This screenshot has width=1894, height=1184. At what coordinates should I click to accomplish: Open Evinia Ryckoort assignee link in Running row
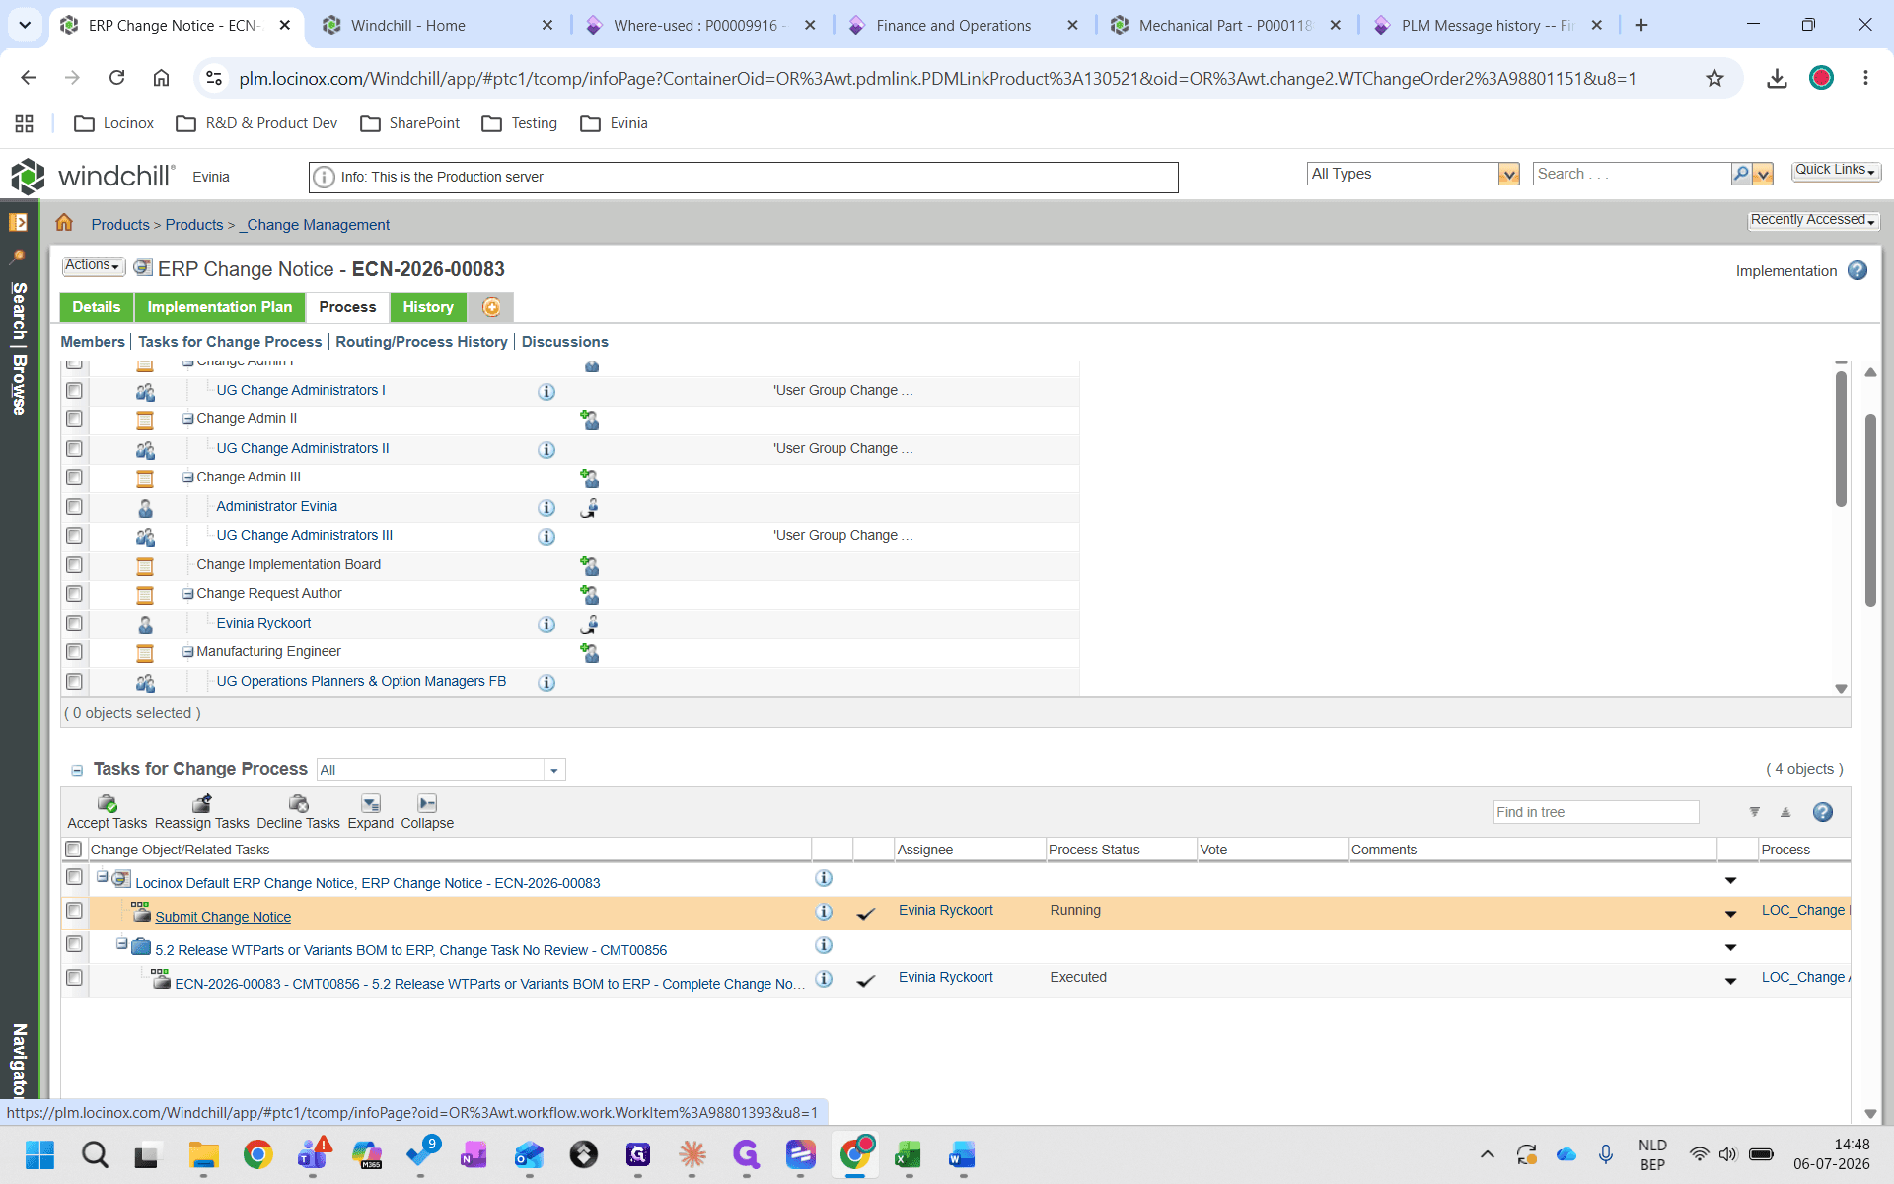pyautogui.click(x=946, y=910)
